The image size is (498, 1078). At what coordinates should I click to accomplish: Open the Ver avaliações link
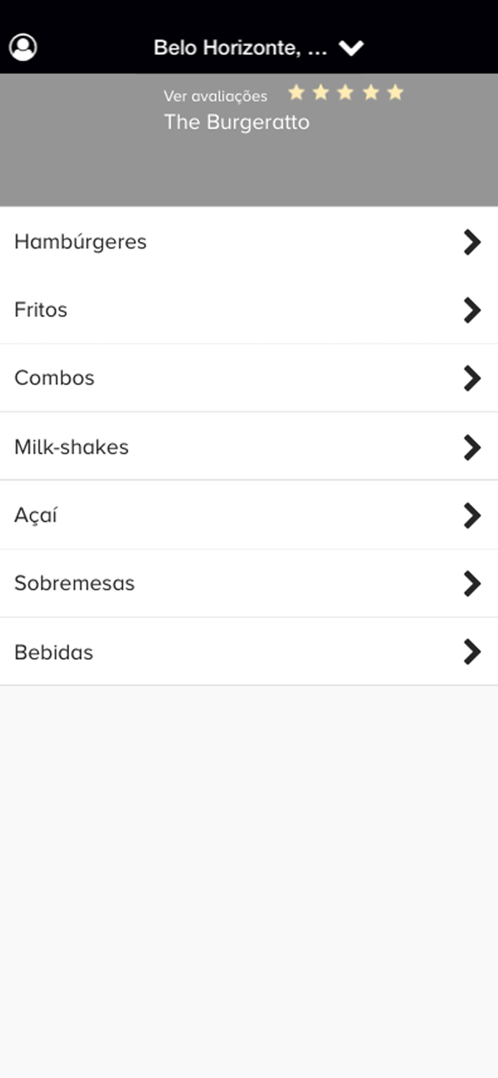point(216,96)
